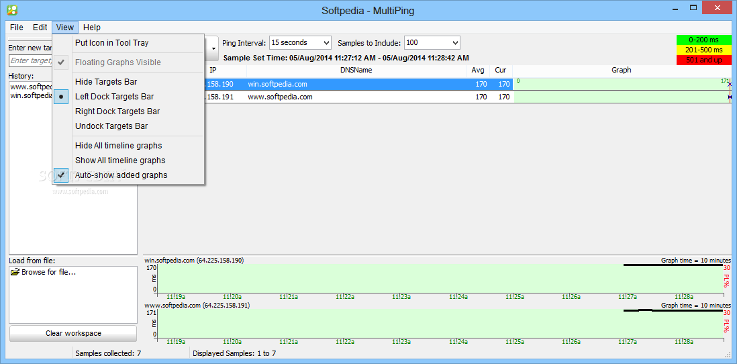Click the red 501 and up swatch

(704, 60)
